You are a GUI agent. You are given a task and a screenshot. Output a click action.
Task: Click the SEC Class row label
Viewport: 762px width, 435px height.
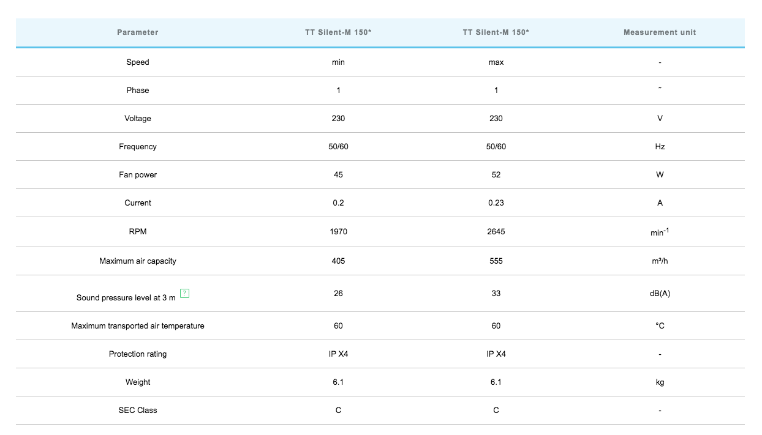(138, 411)
